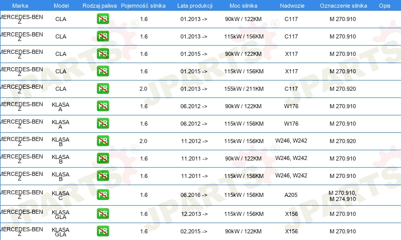
Task: Click the Marka column header
Action: point(20,6)
